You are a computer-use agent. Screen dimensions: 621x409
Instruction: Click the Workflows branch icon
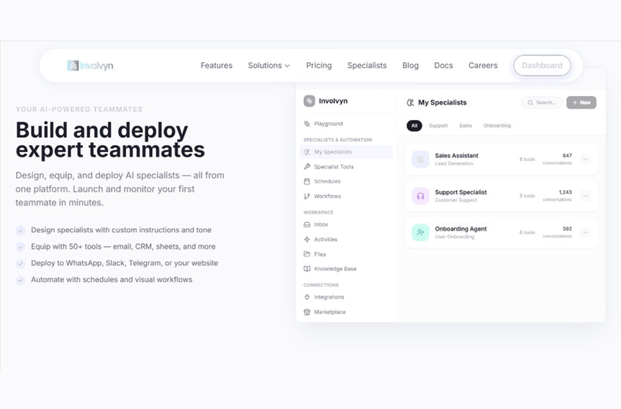click(307, 196)
